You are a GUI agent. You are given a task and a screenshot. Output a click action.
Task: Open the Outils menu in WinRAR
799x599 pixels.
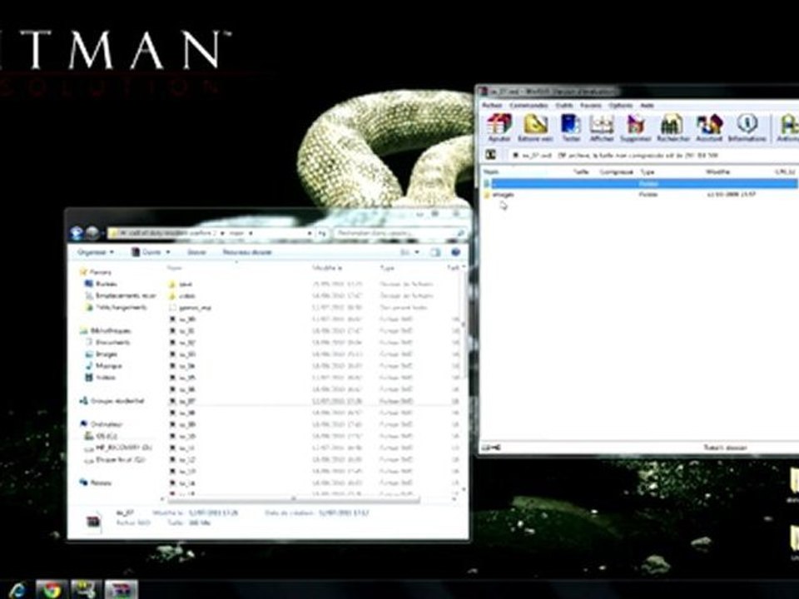pos(564,106)
